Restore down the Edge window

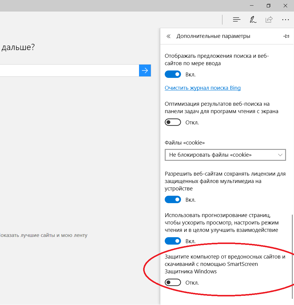coord(268,6)
